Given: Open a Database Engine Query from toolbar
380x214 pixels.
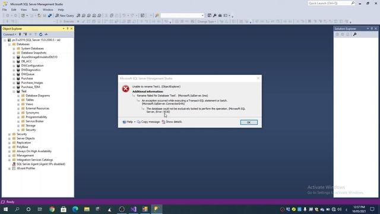Looking at the screenshot, I should 78,15.
